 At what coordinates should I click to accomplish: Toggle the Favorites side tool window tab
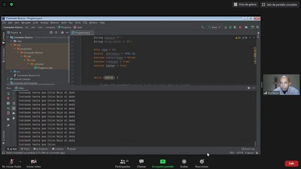(x=3, y=138)
